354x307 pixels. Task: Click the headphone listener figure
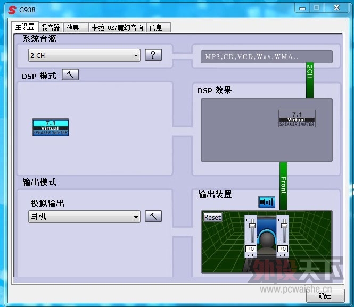[267, 242]
